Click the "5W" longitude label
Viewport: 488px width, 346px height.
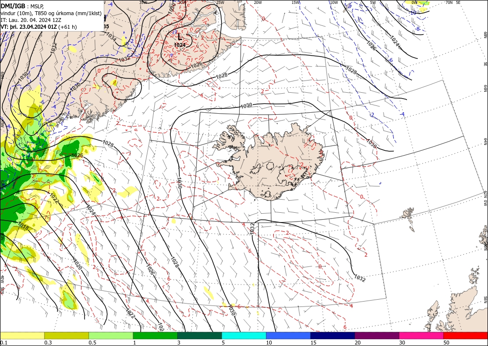373,2
